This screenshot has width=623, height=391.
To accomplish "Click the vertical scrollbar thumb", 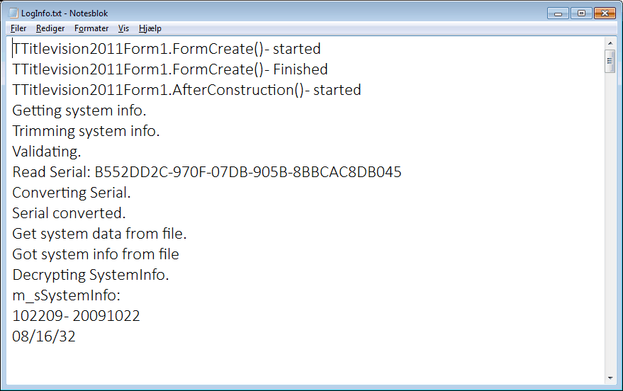I will coord(610,61).
